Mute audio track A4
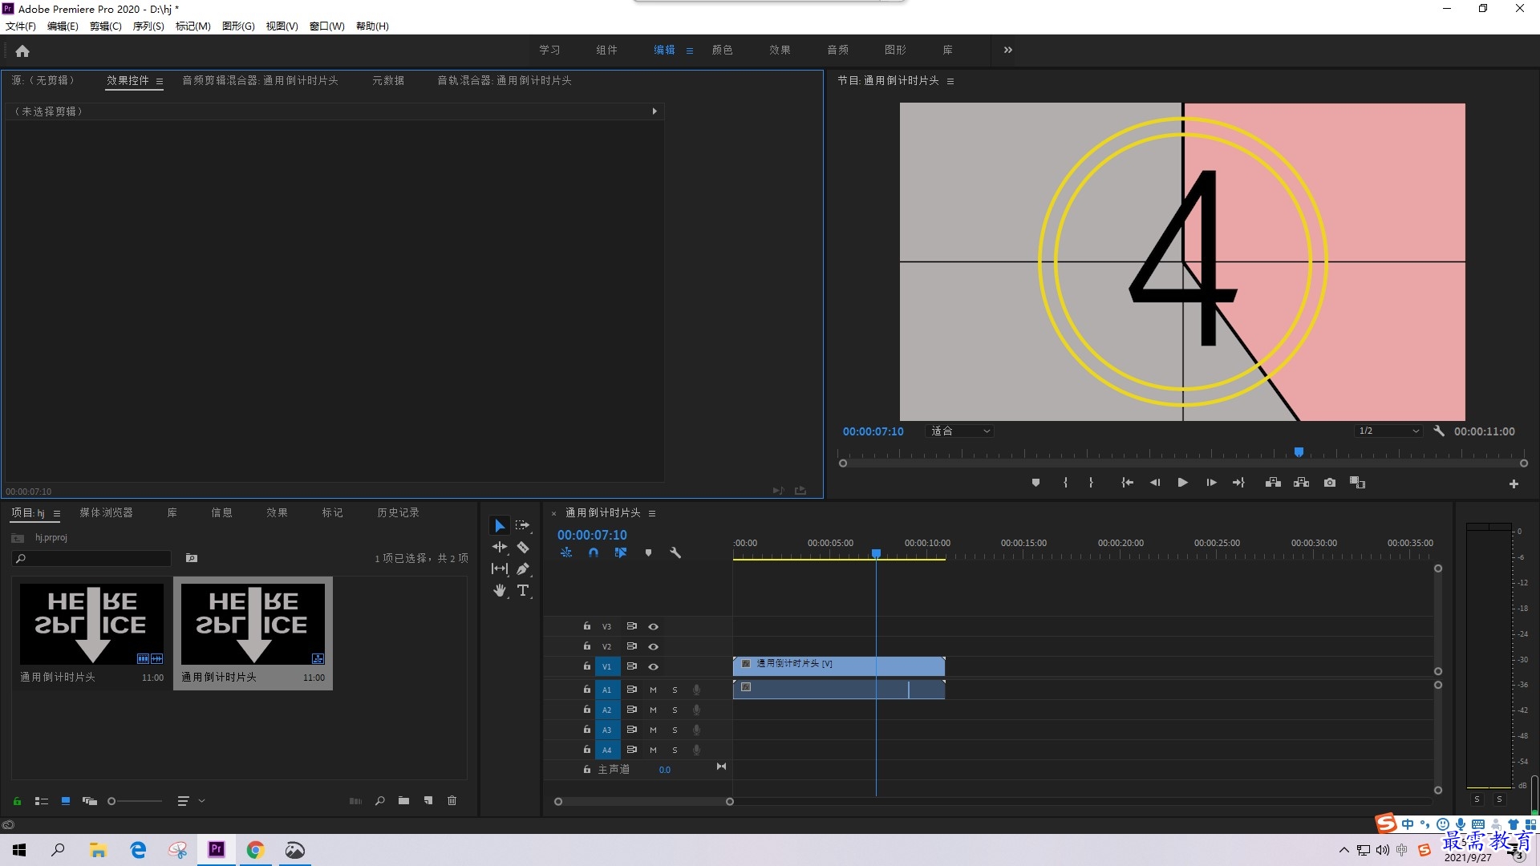The height and width of the screenshot is (866, 1540). click(653, 750)
